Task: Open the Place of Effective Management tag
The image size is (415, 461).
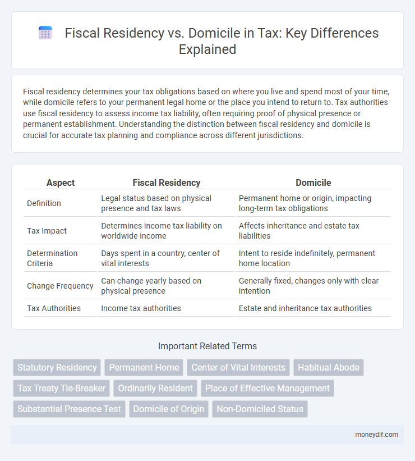Action: [x=268, y=389]
